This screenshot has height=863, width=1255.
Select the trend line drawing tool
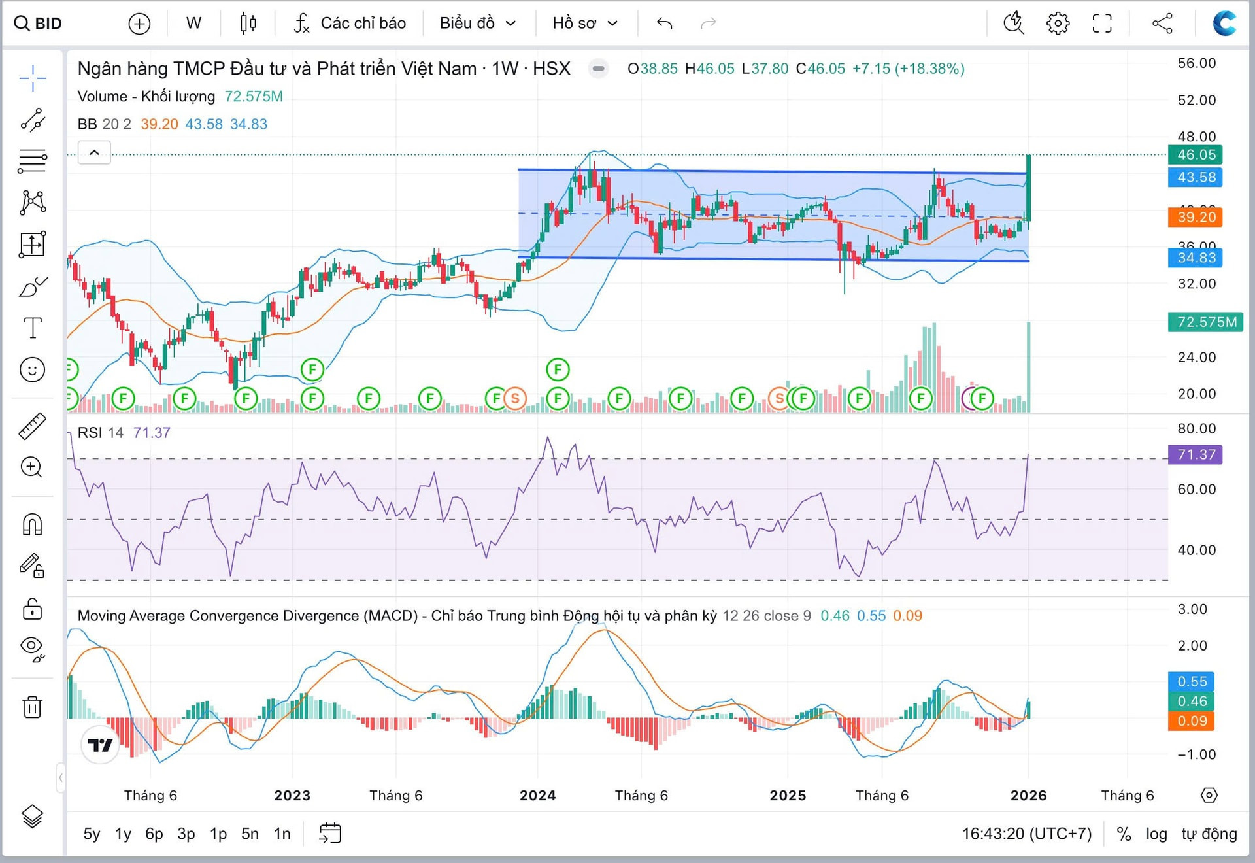point(32,120)
